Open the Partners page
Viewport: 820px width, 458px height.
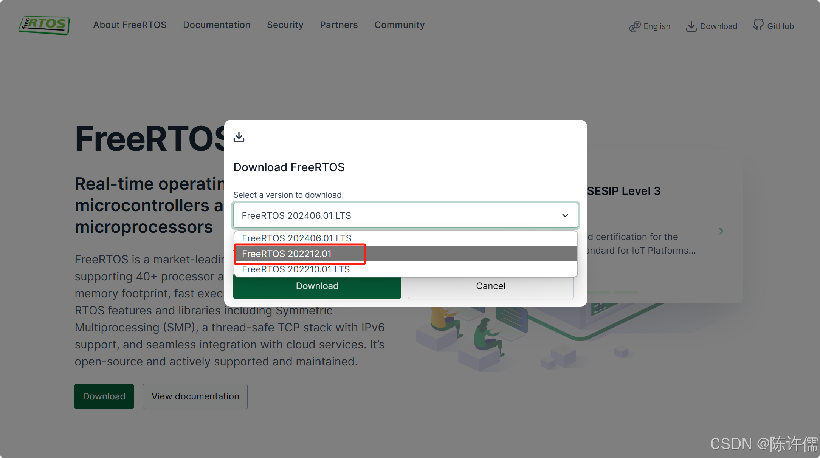(339, 25)
